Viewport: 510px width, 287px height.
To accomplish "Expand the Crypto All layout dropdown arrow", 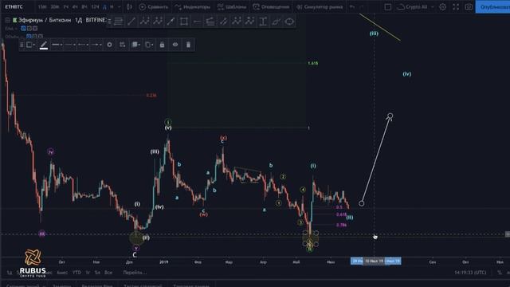I will pyautogui.click(x=433, y=7).
